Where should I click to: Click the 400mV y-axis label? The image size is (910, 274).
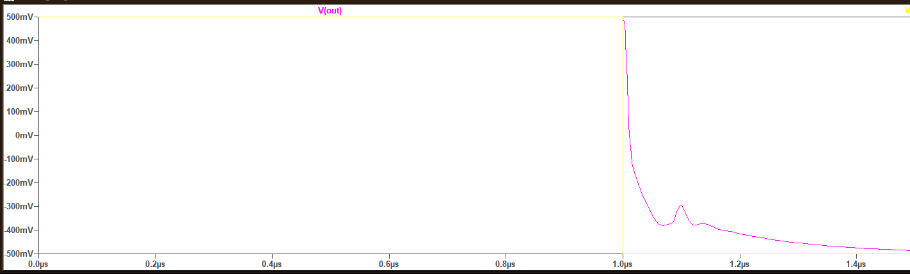19,41
